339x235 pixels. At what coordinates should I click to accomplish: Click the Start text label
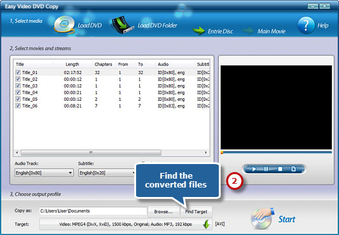pos(287,219)
